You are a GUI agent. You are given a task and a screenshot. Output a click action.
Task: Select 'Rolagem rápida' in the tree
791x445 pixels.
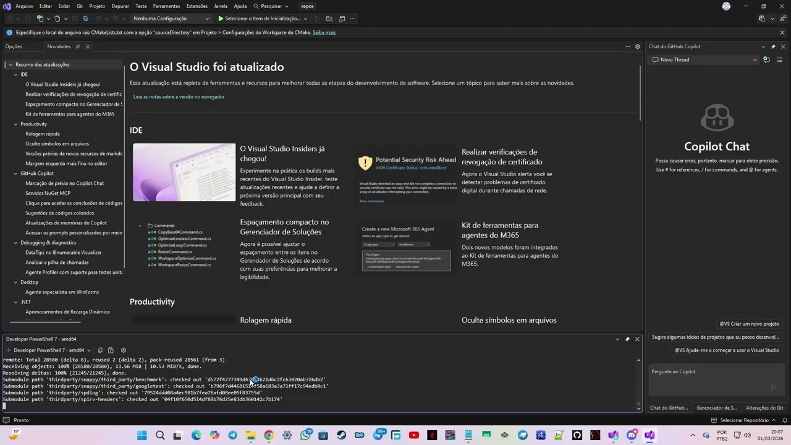[x=43, y=133]
